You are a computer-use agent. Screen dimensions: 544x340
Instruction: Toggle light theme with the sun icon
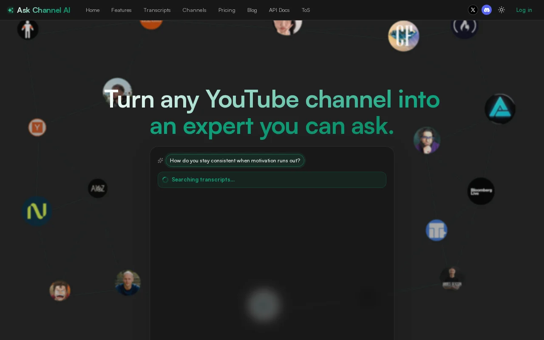click(501, 10)
